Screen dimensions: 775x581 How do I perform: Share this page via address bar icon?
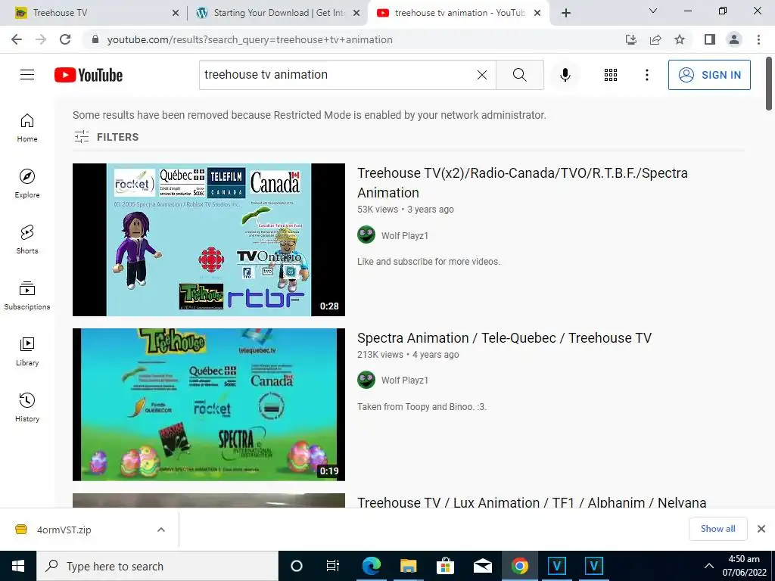655,39
